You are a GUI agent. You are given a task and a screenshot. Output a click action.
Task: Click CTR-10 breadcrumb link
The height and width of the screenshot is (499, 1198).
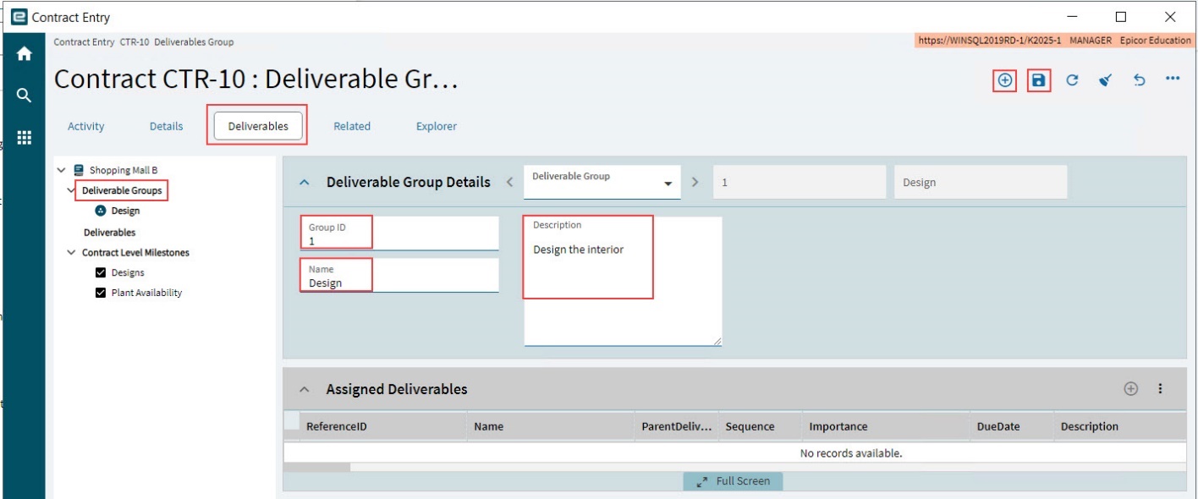click(x=135, y=41)
